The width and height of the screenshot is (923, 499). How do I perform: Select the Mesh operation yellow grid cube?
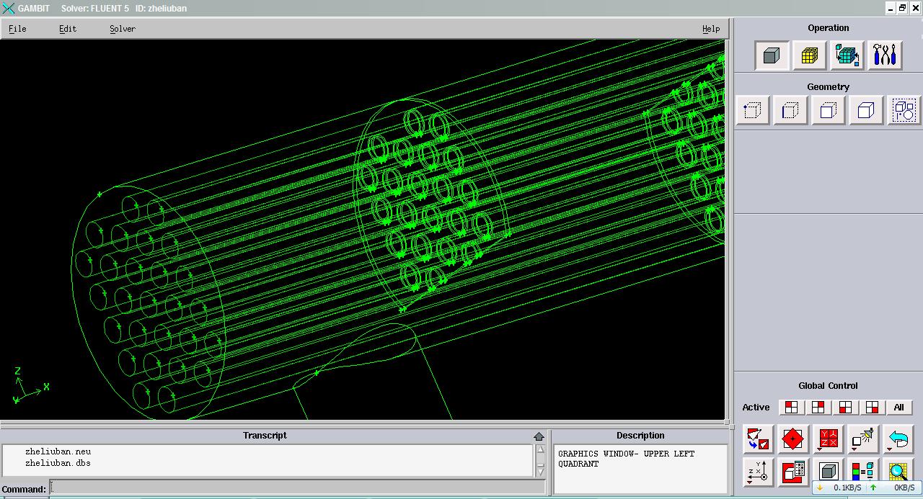pos(809,55)
